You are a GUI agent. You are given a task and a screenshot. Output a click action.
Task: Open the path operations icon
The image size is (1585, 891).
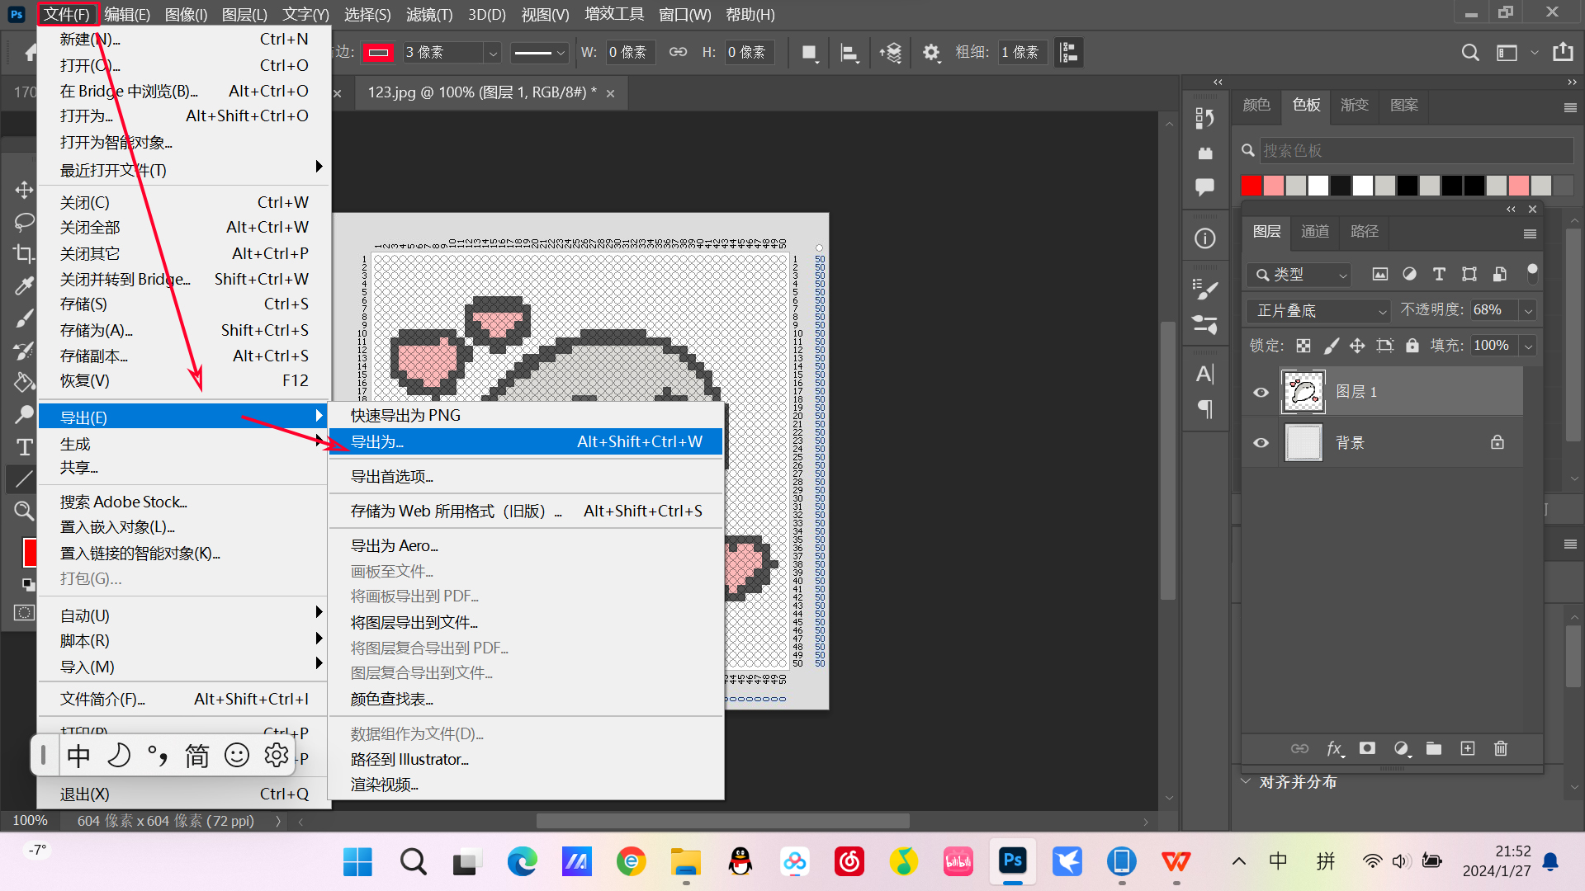coord(809,53)
